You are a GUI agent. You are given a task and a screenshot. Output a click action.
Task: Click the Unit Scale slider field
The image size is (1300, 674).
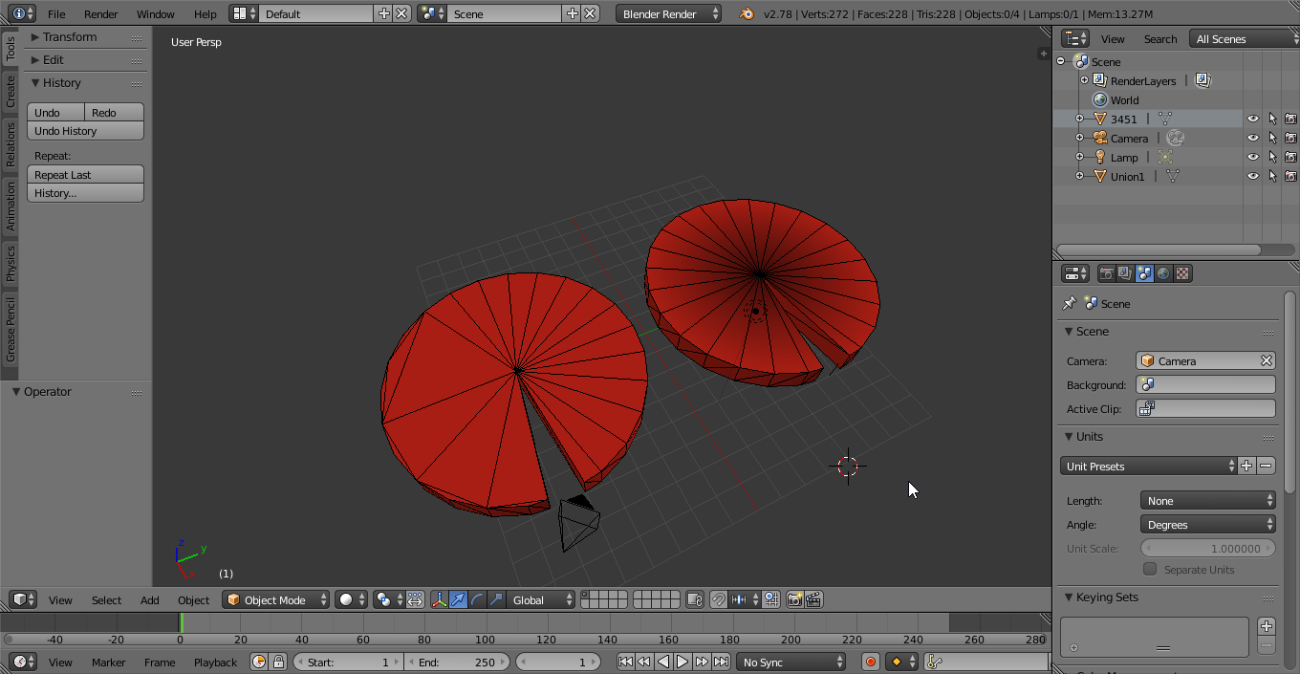pos(1208,549)
